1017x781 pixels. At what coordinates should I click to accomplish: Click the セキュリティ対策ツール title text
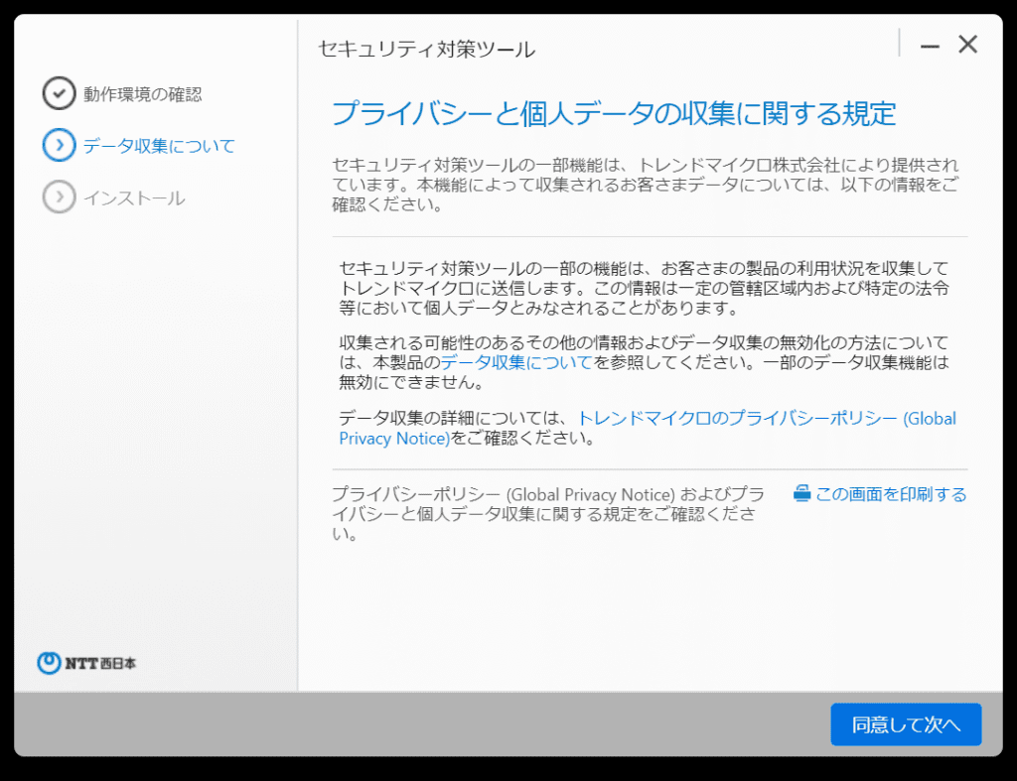425,47
